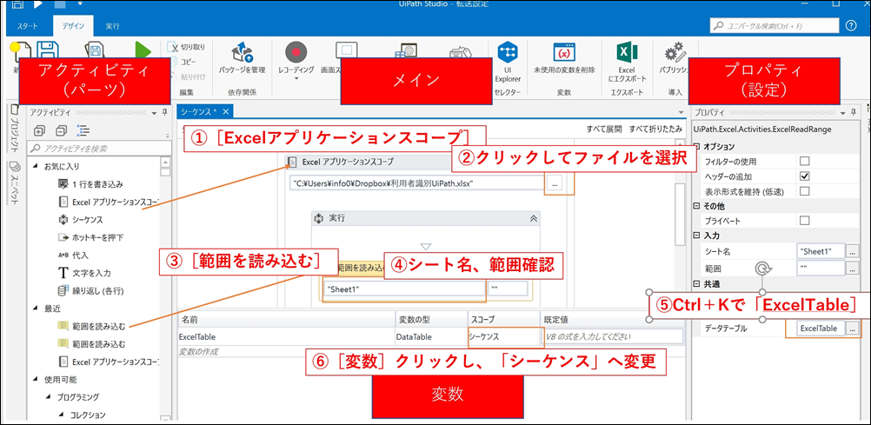The image size is (871, 425).
Task: Open パッケージを管理 package manager
Action: [242, 60]
